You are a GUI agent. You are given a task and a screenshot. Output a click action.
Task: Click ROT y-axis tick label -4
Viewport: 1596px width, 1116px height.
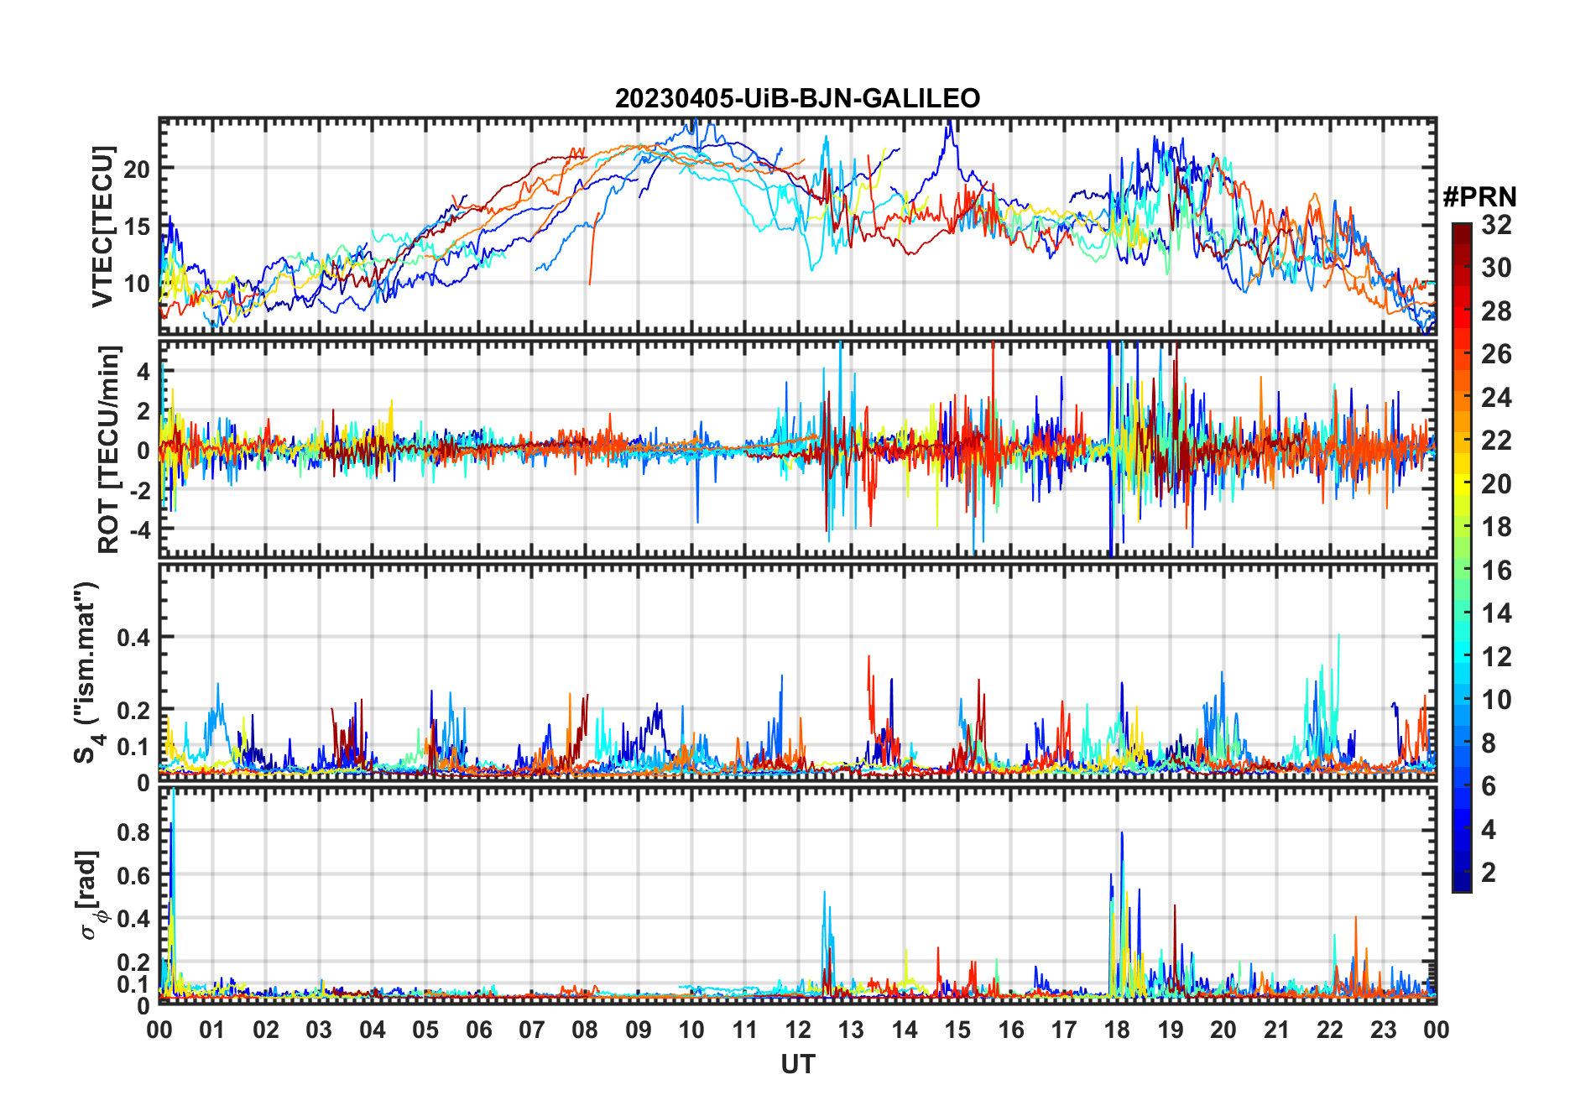[138, 530]
